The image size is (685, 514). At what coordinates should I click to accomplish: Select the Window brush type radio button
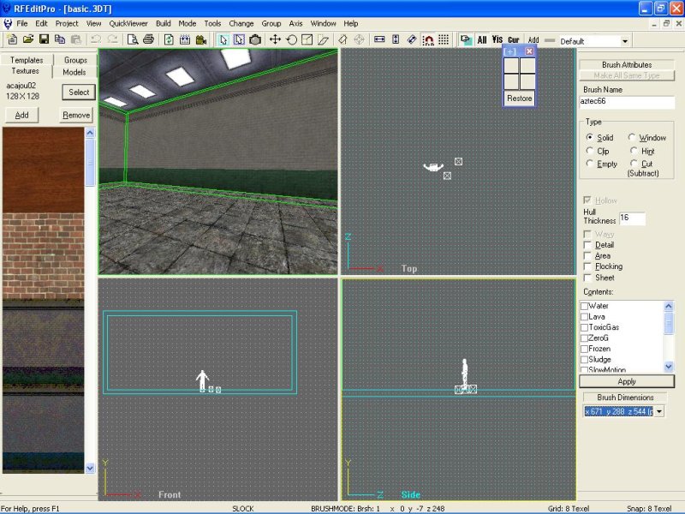(634, 137)
